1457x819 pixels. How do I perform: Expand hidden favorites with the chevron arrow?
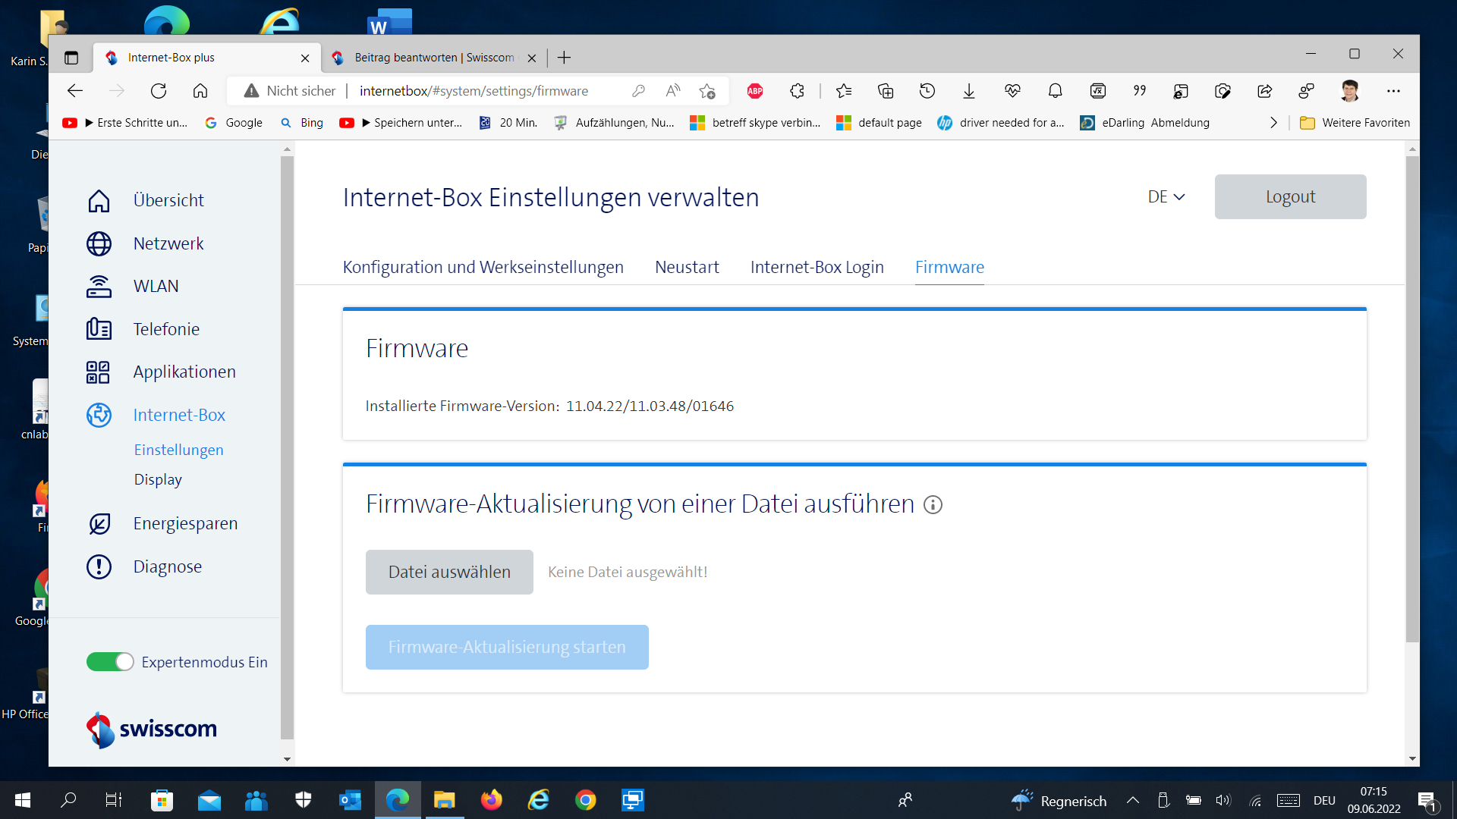pos(1273,122)
